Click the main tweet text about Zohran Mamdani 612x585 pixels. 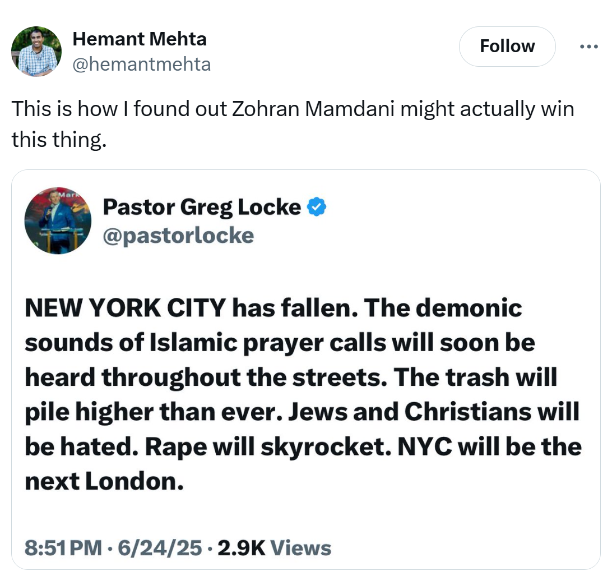tap(293, 124)
